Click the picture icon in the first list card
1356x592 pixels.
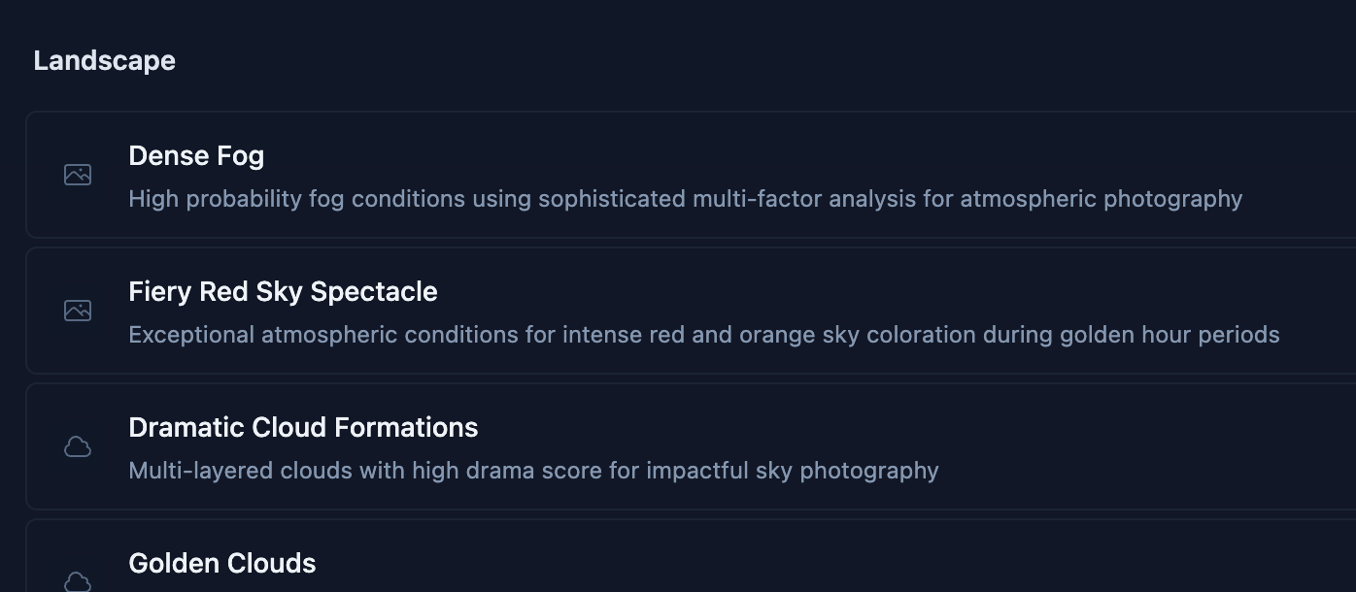78,175
